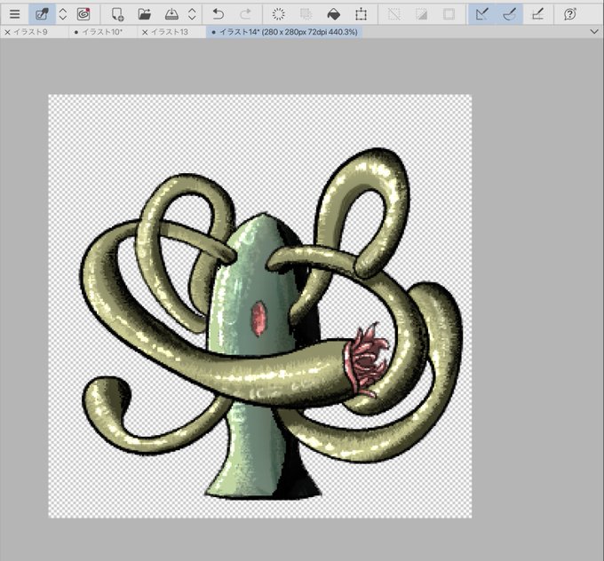Click the Clear (dotted circle) icon
Image resolution: width=604 pixels, height=561 pixels.
click(278, 14)
